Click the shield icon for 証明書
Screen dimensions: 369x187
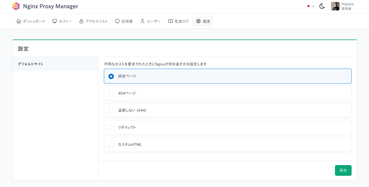click(117, 21)
